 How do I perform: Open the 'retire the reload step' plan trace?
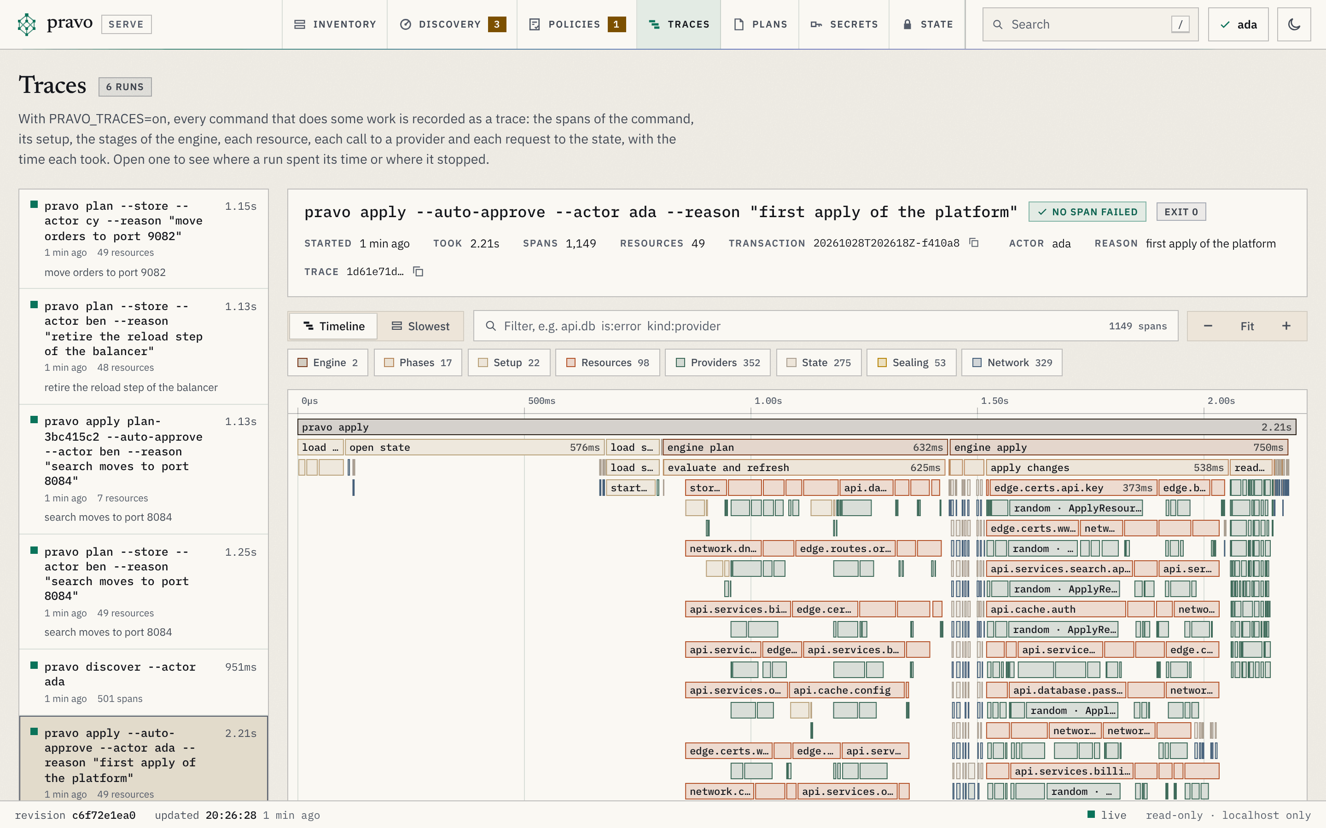pyautogui.click(x=144, y=346)
